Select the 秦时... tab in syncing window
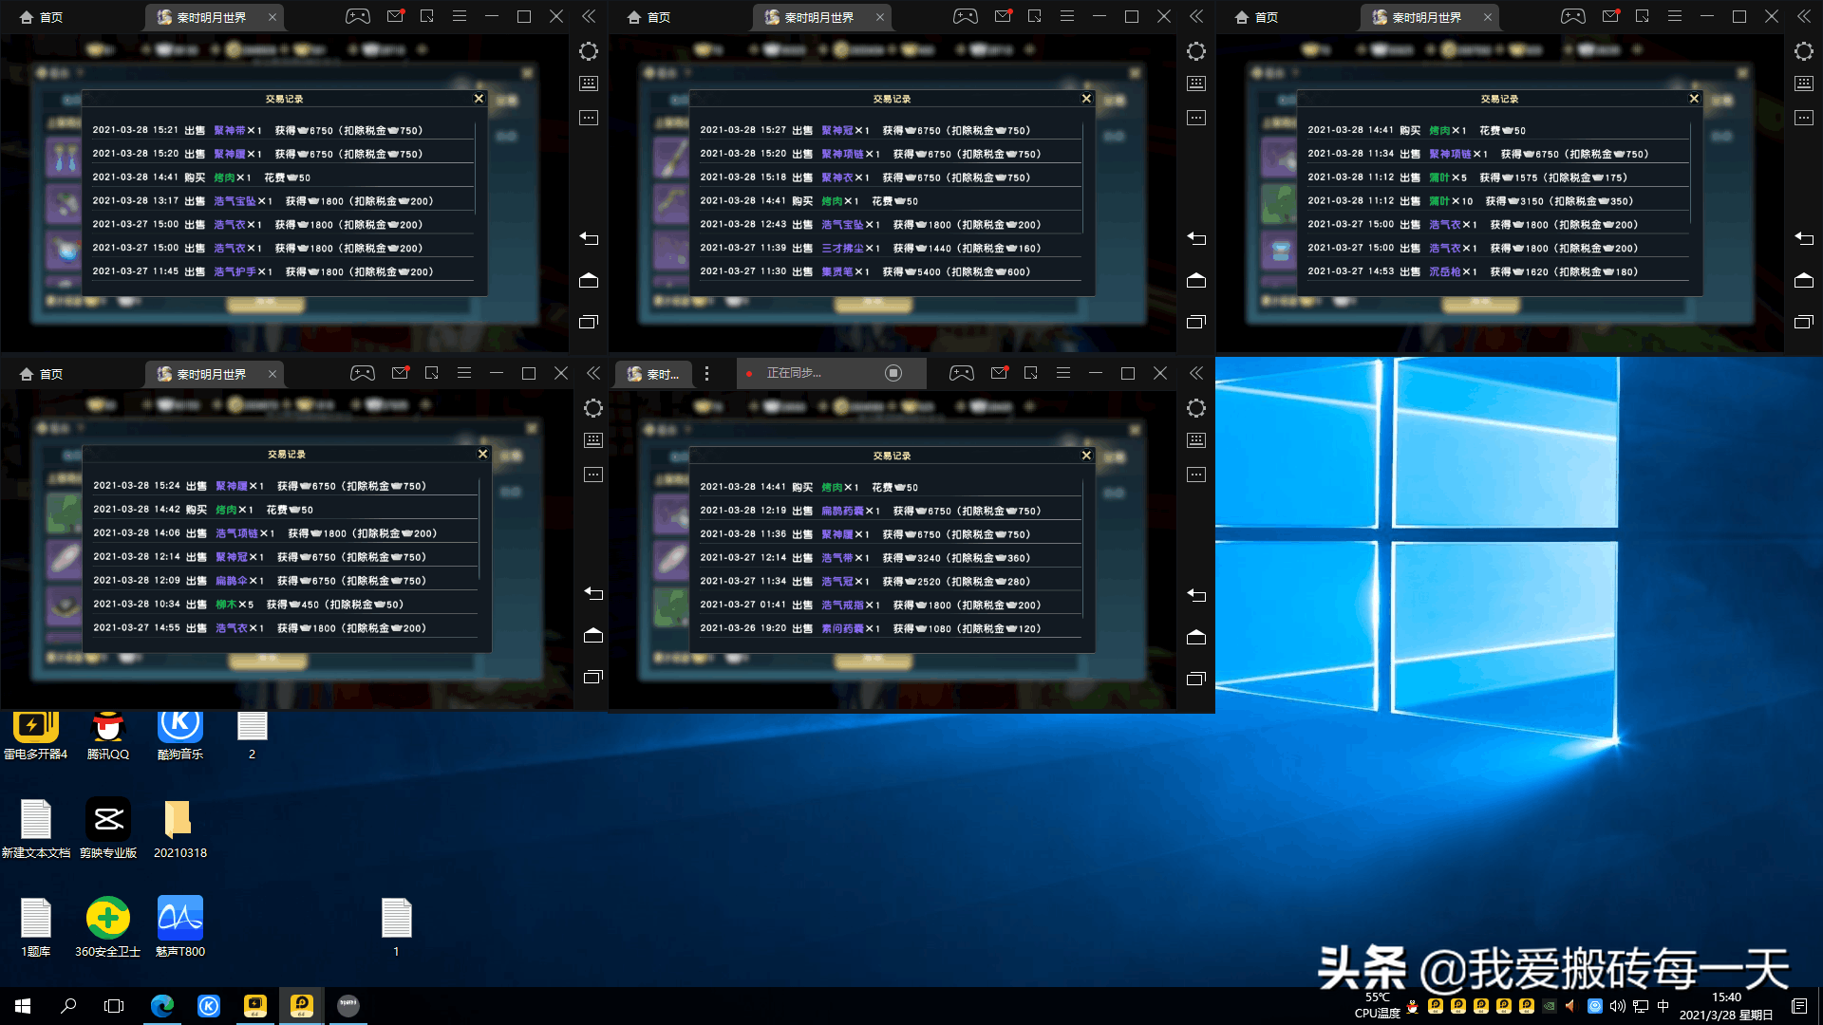This screenshot has height=1025, width=1823. [x=655, y=374]
